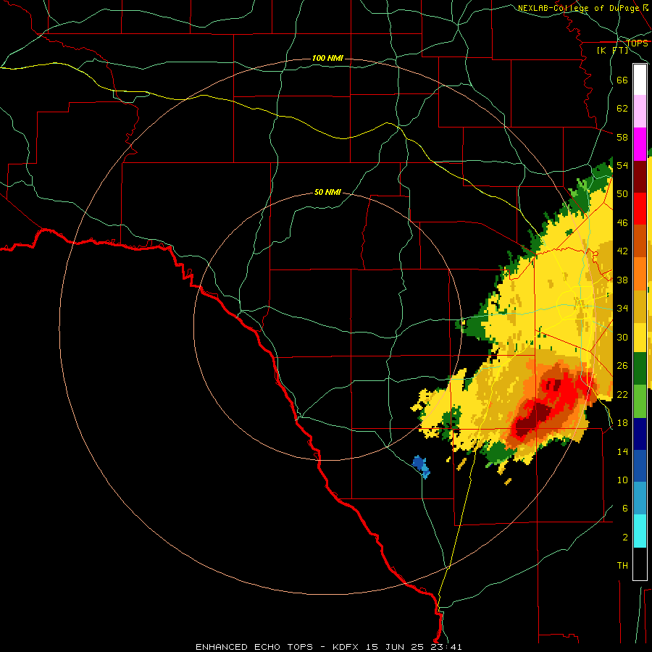The height and width of the screenshot is (652, 652).
Task: Click the "42" legend value
Action: click(622, 251)
